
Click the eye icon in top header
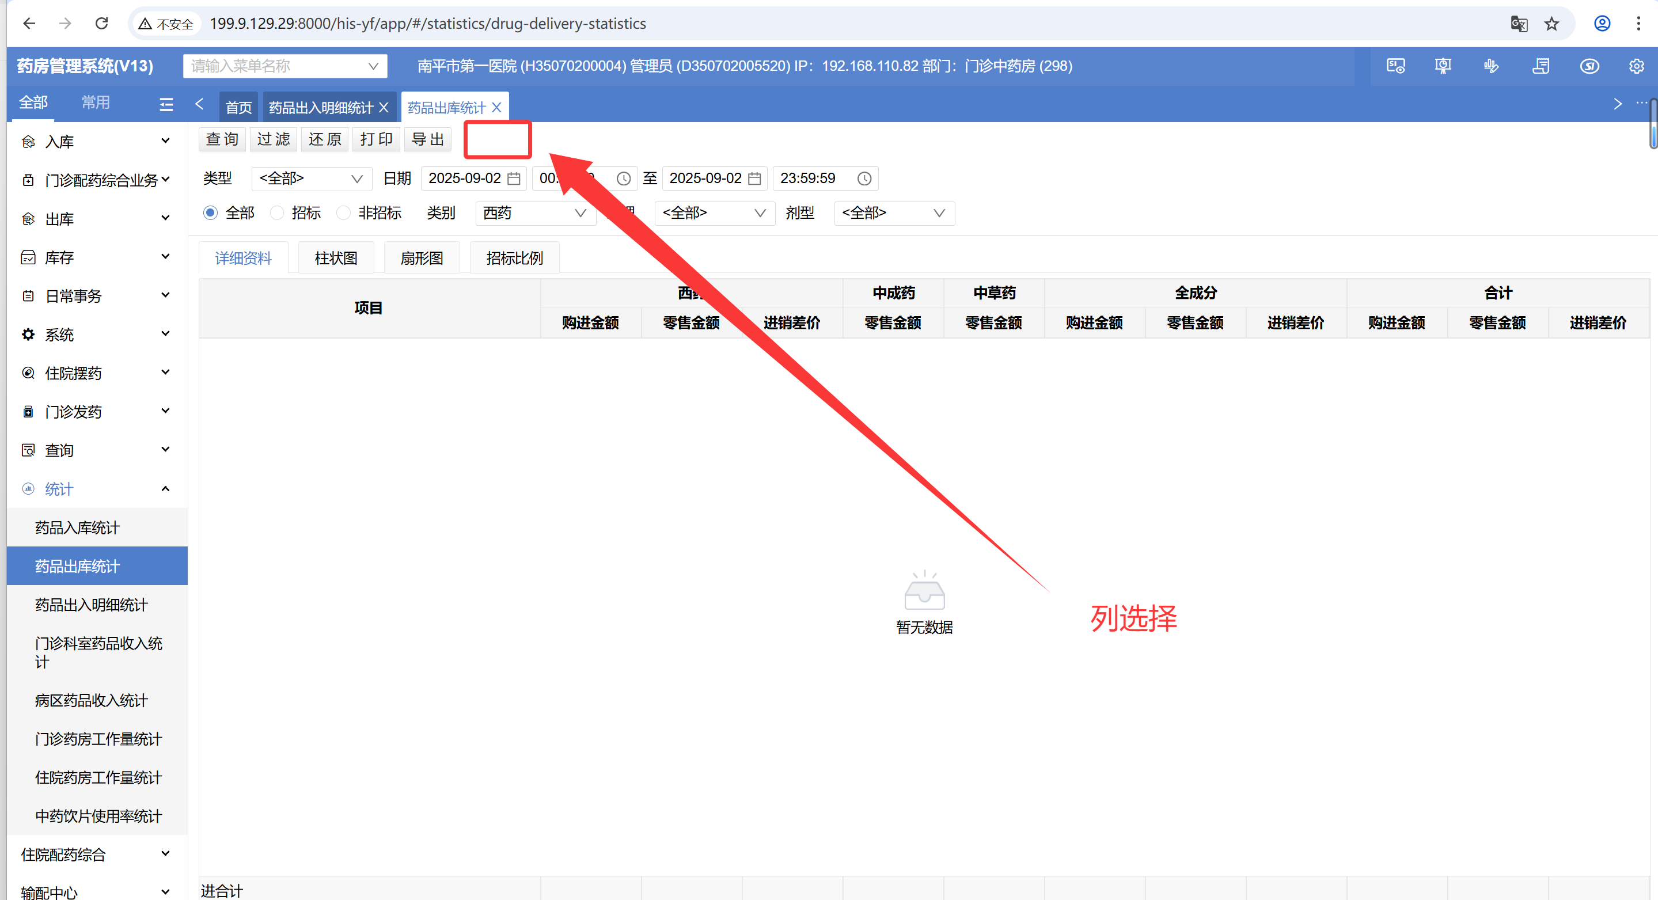1588,66
